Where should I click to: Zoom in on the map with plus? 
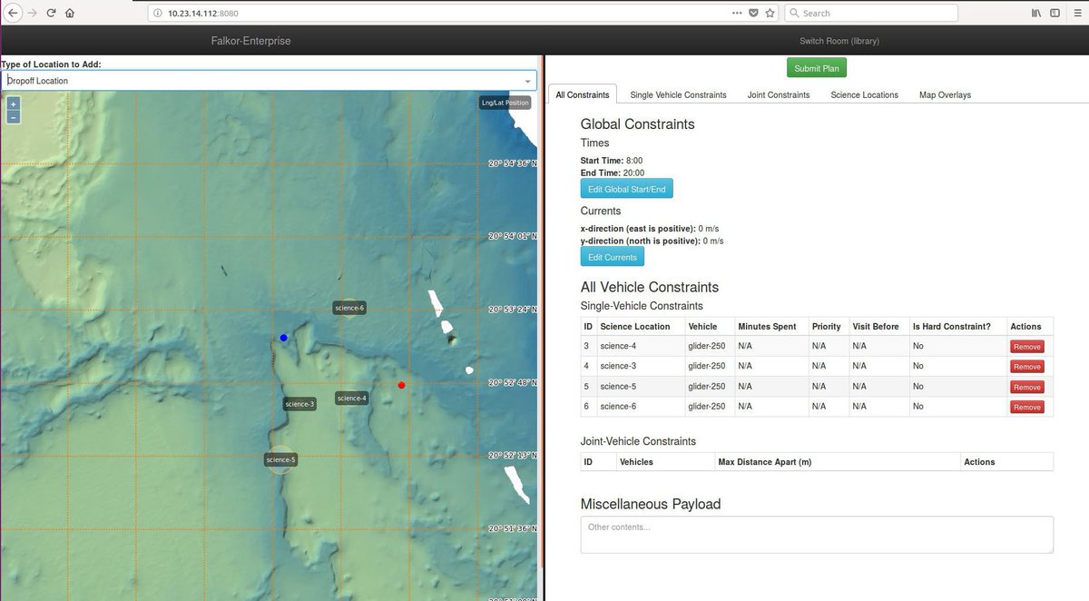click(13, 104)
